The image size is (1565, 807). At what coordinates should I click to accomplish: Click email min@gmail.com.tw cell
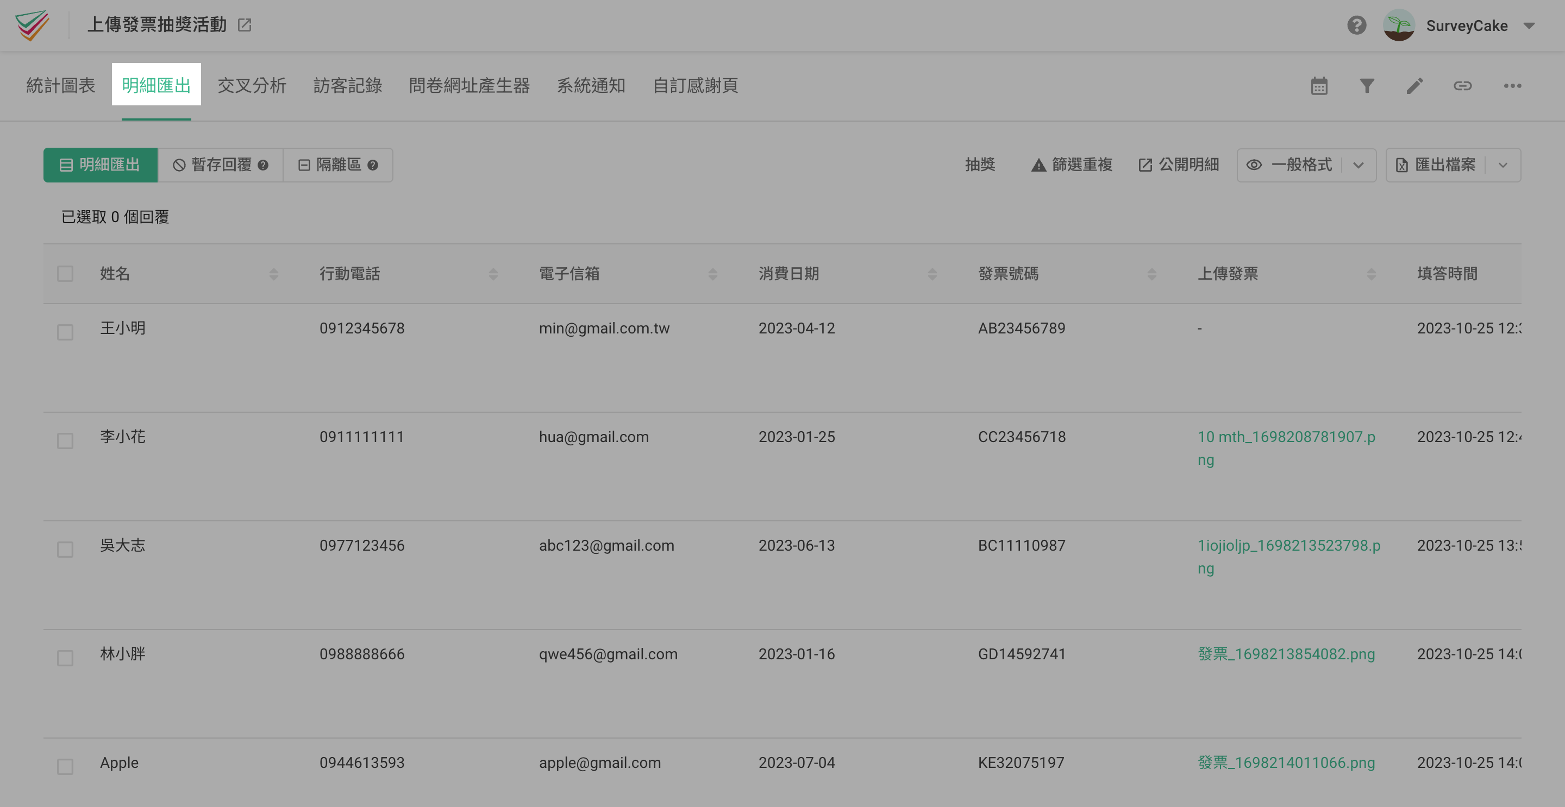604,329
